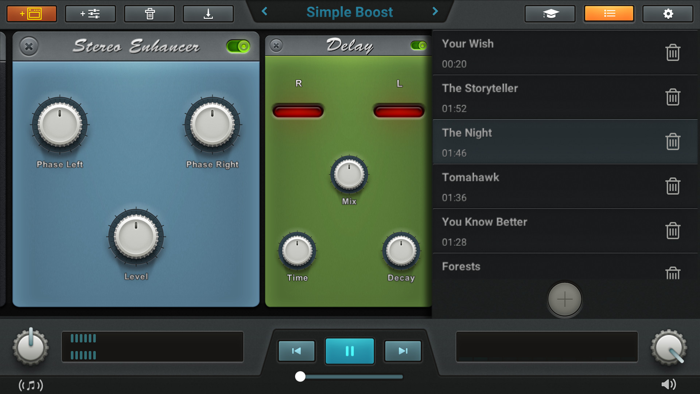Create a new recording with the plus button
Viewport: 700px width, 394px height.
coord(564,299)
